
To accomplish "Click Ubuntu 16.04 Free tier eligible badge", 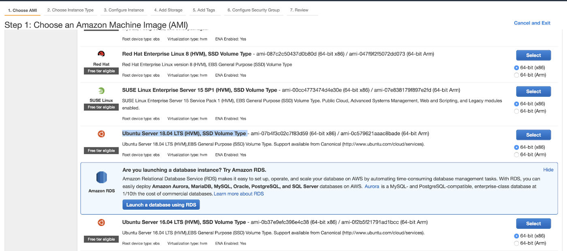I will click(101, 239).
